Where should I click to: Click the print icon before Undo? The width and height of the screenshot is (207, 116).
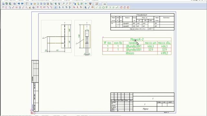pyautogui.click(x=14, y=4)
